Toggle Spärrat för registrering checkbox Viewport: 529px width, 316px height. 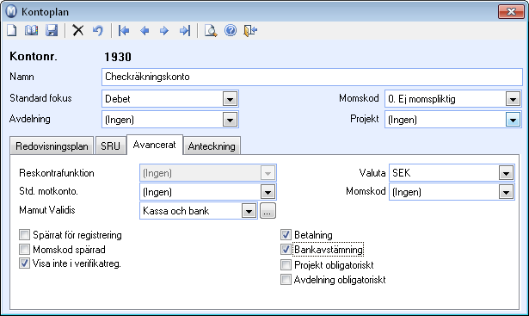pos(24,235)
